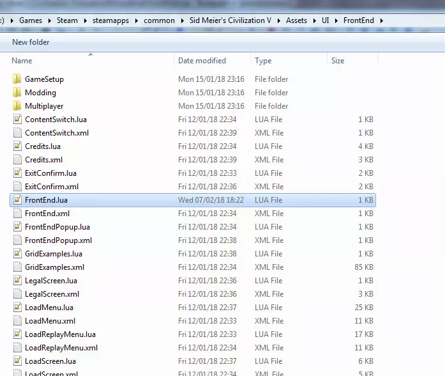
Task: Click the Modding folder name
Action: click(40, 93)
